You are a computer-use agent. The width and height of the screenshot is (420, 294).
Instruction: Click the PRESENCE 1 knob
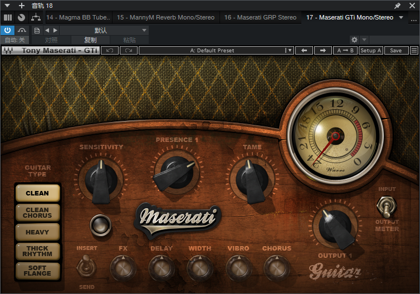coord(177,171)
